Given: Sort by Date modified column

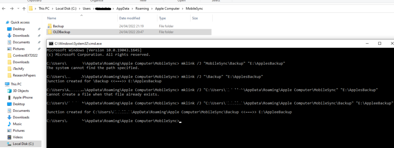Looking at the screenshot, I should [129, 18].
